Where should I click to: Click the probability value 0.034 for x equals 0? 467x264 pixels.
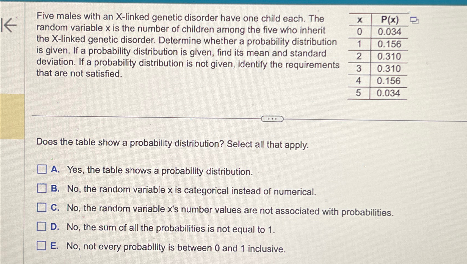pos(389,32)
